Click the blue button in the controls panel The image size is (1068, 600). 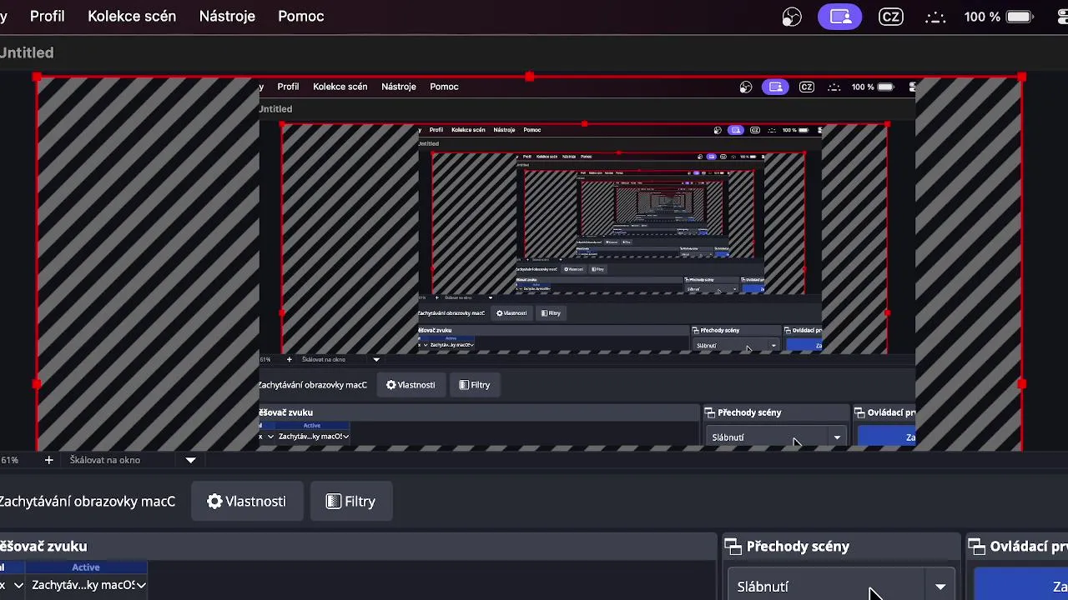point(1021,585)
